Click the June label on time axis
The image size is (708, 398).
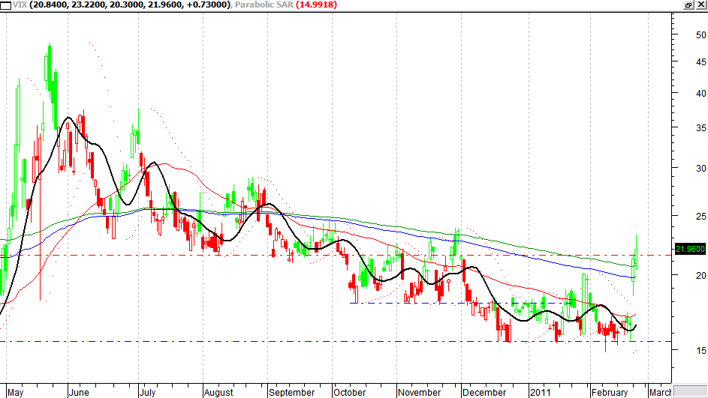pyautogui.click(x=79, y=393)
